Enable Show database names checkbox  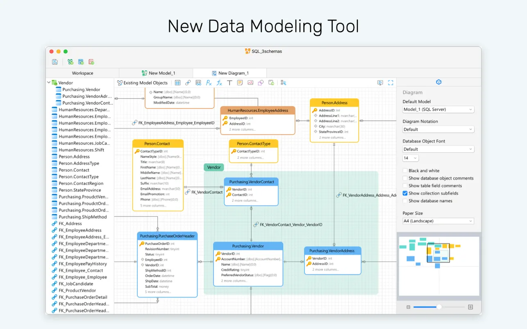click(405, 201)
